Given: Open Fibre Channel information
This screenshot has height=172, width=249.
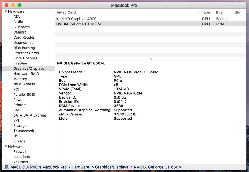Looking at the screenshot, I should tap(25, 58).
